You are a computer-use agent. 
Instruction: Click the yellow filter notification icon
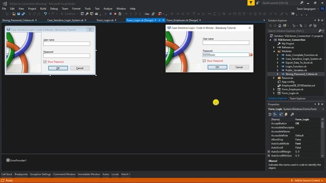click(x=251, y=3)
